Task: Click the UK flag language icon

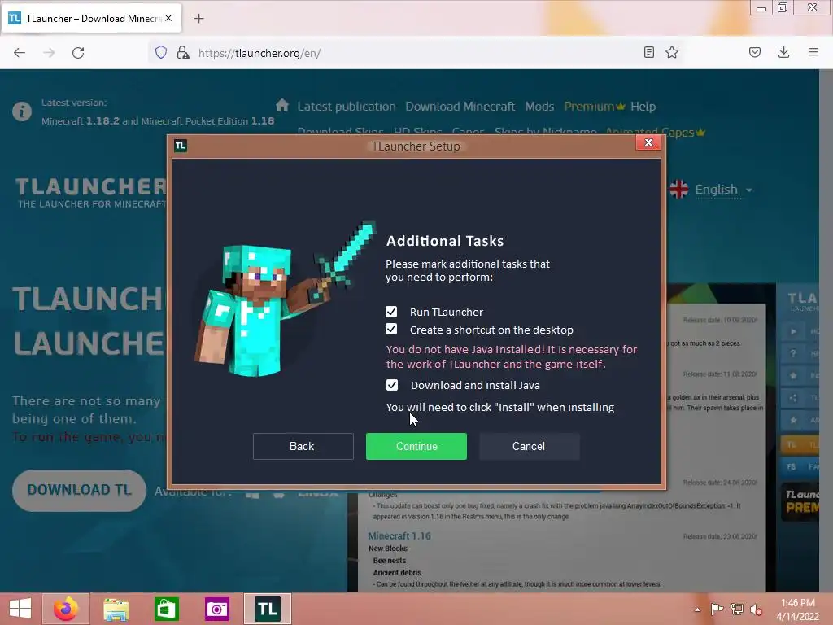Action: (x=679, y=189)
